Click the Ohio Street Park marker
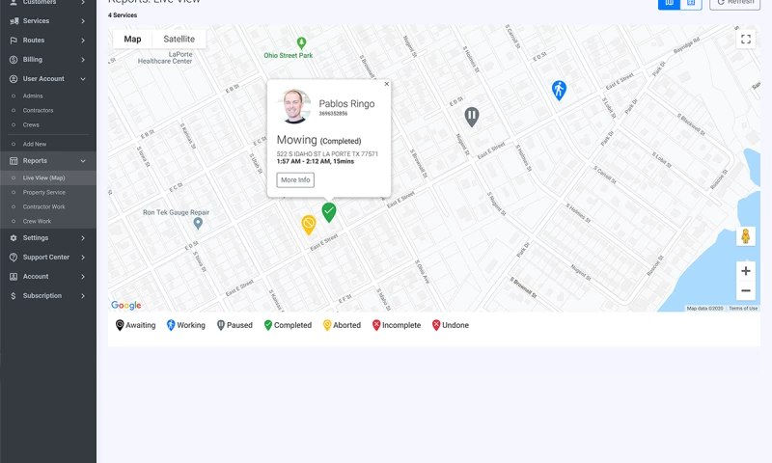 tap(301, 42)
